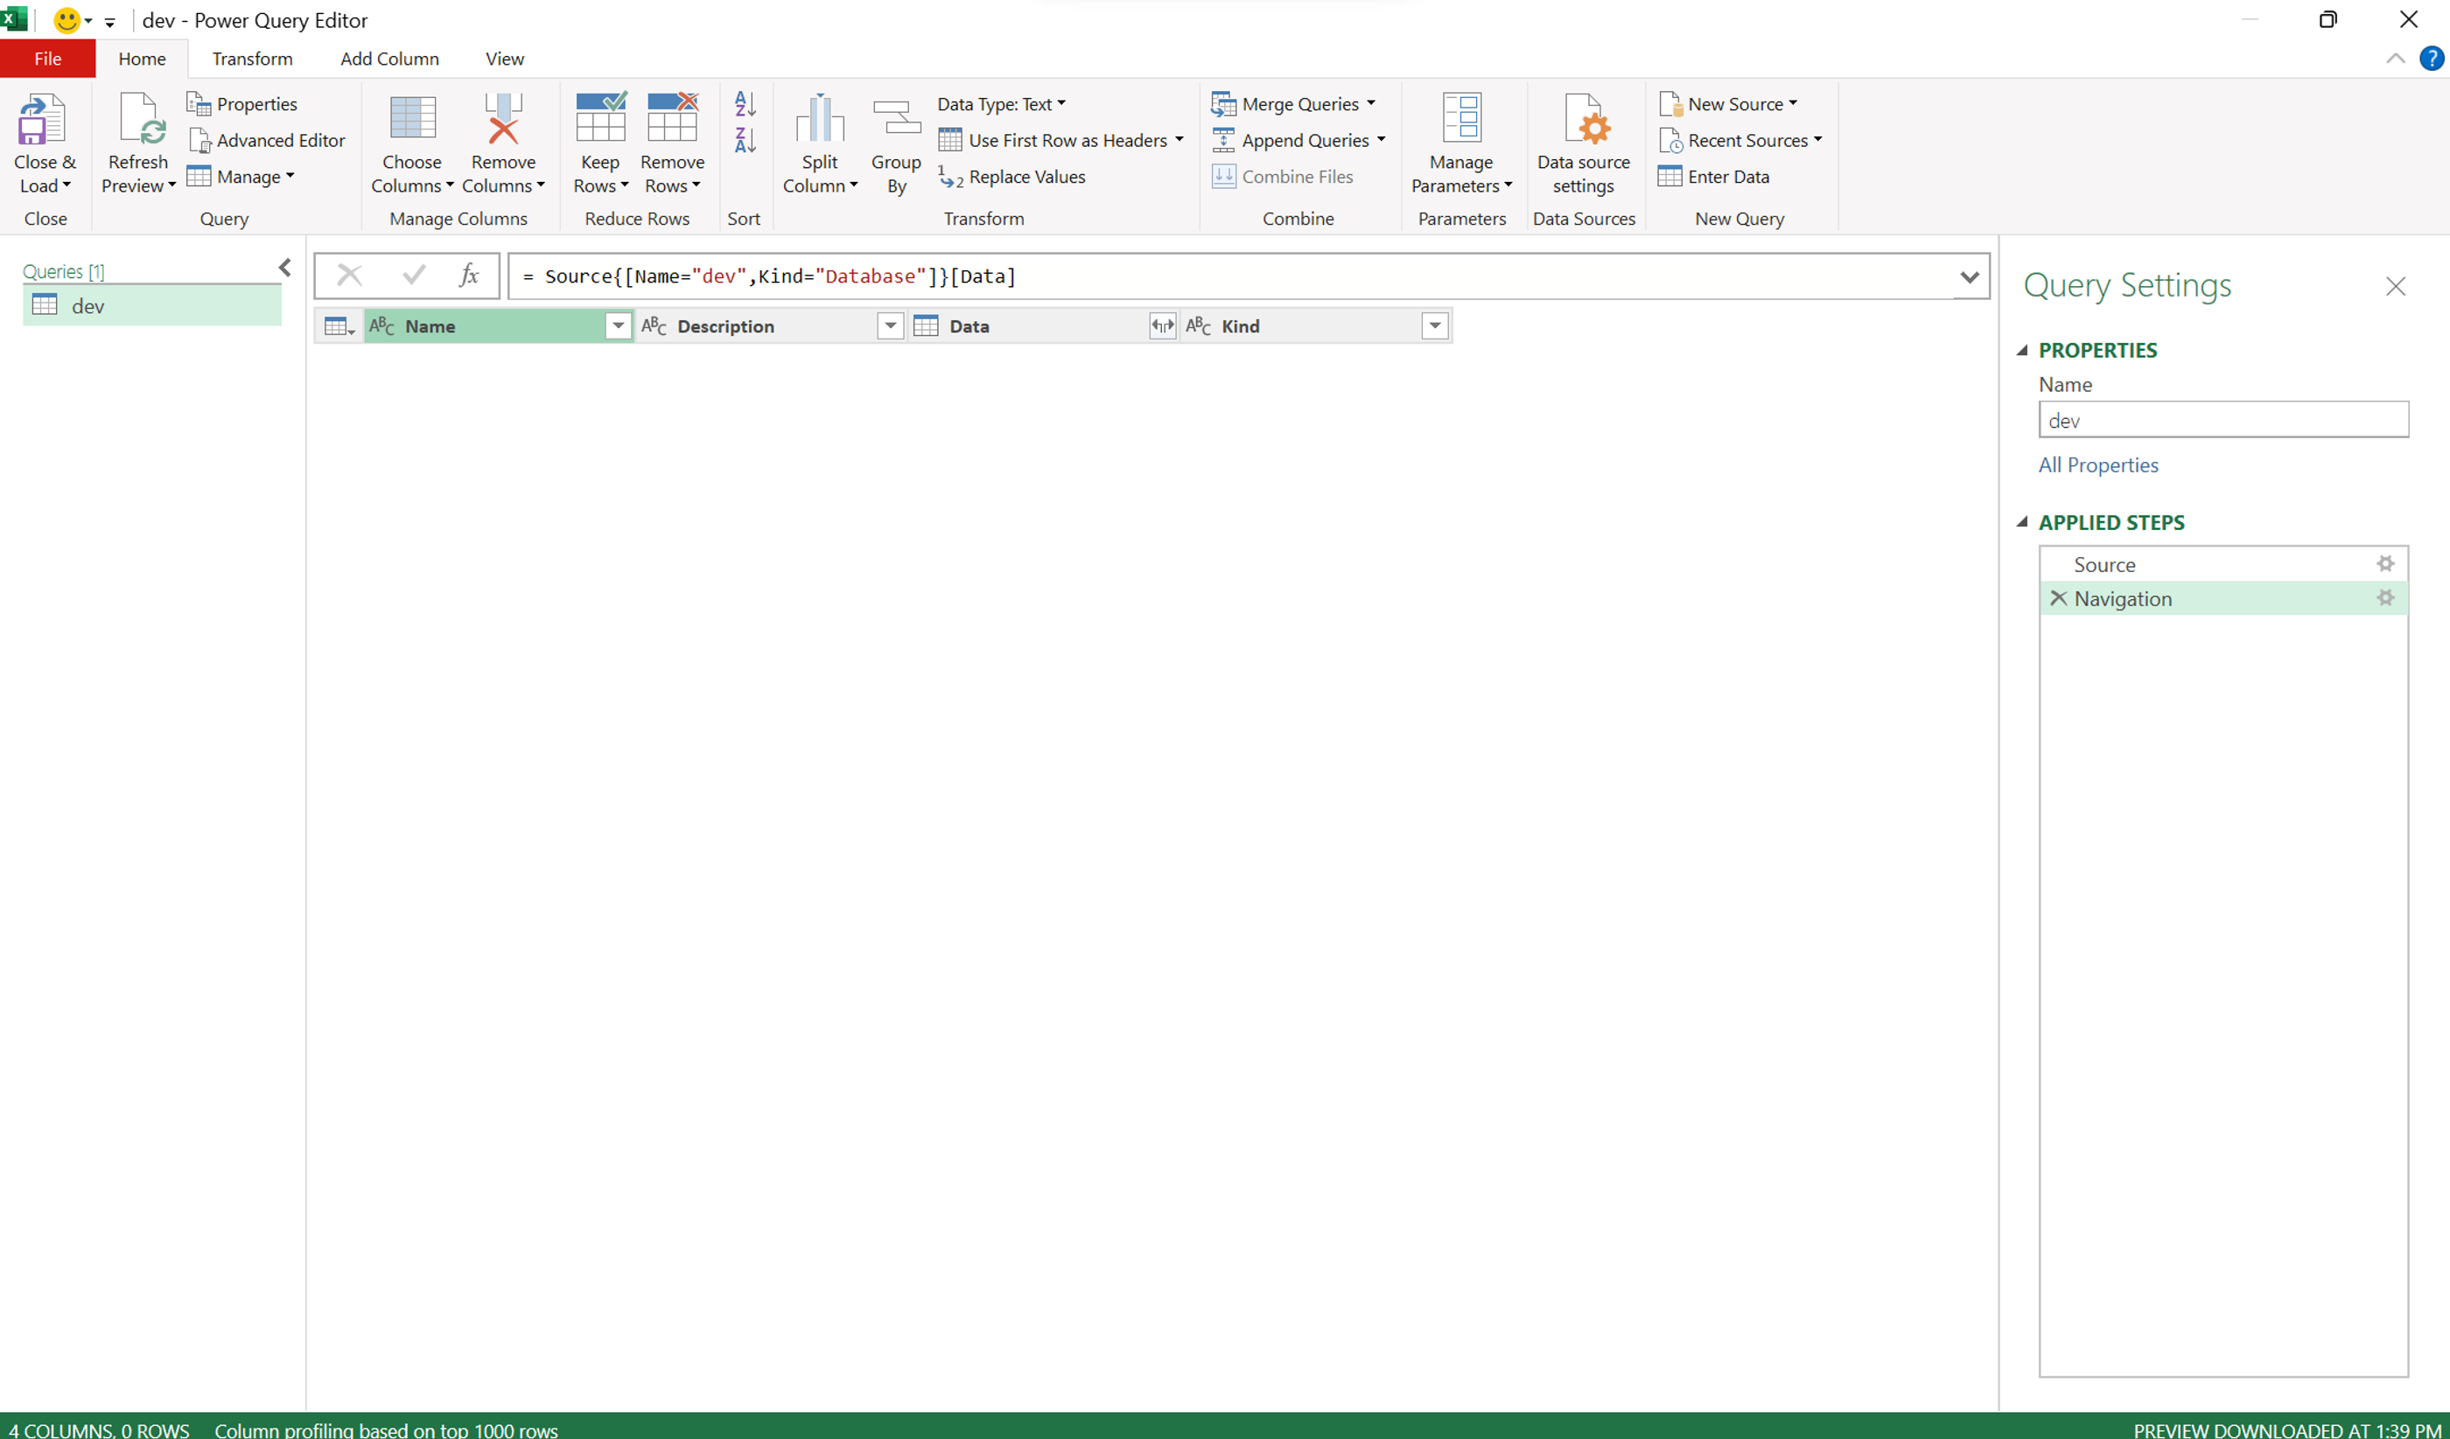The image size is (2450, 1439).
Task: Switch to the View tab
Action: tap(505, 59)
